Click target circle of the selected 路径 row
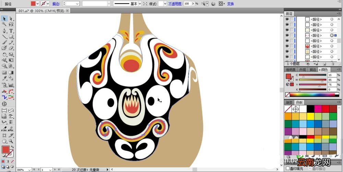This screenshot has height=172, width=343. click(x=332, y=35)
